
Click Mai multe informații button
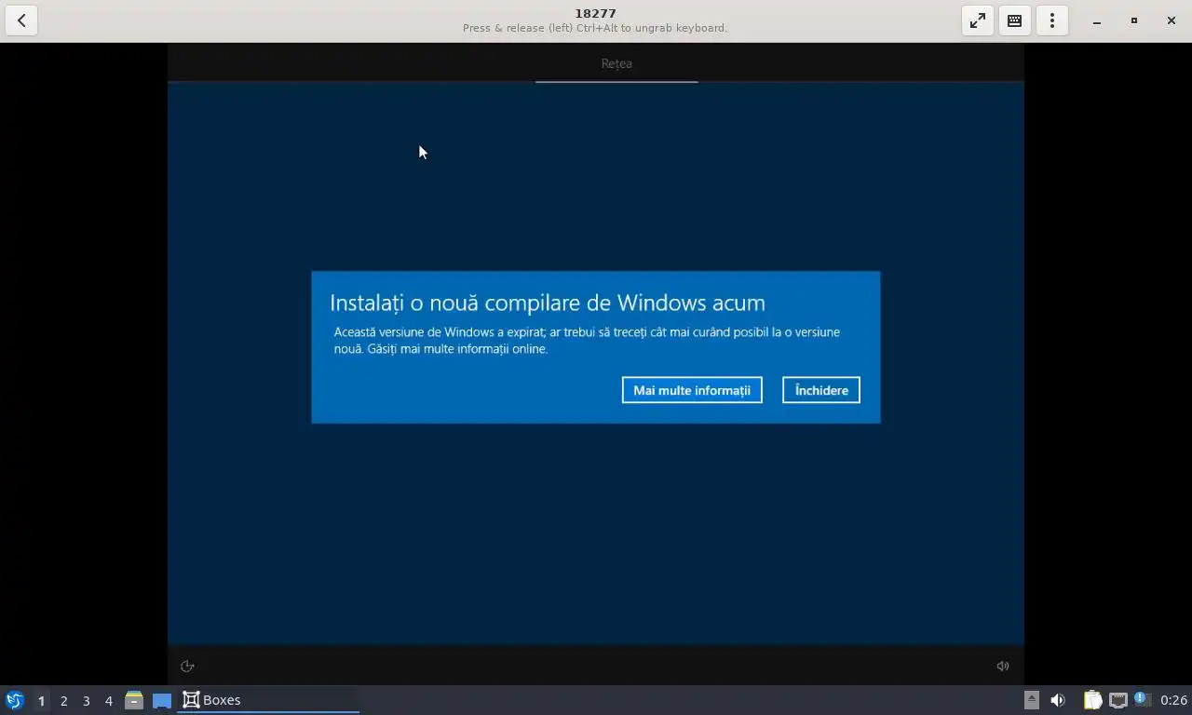coord(692,390)
